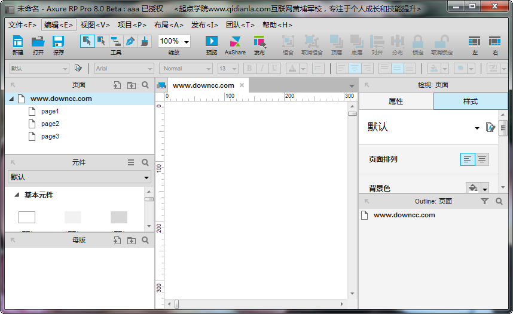Toggle the left panel visibility (左)
Viewport: 513px width, 314px height.
tap(475, 41)
